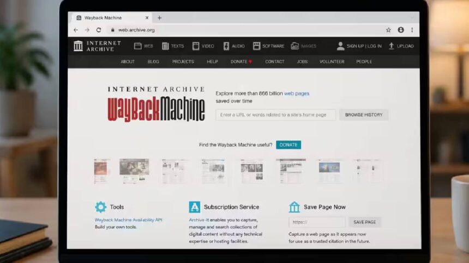Click the Subscription Service A icon

point(195,206)
